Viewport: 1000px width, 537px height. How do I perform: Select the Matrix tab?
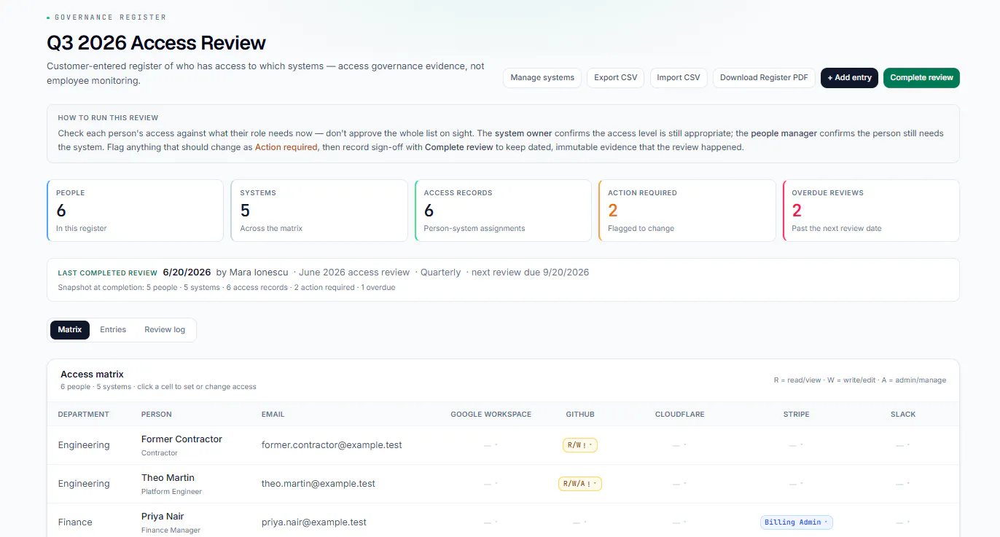click(x=70, y=329)
